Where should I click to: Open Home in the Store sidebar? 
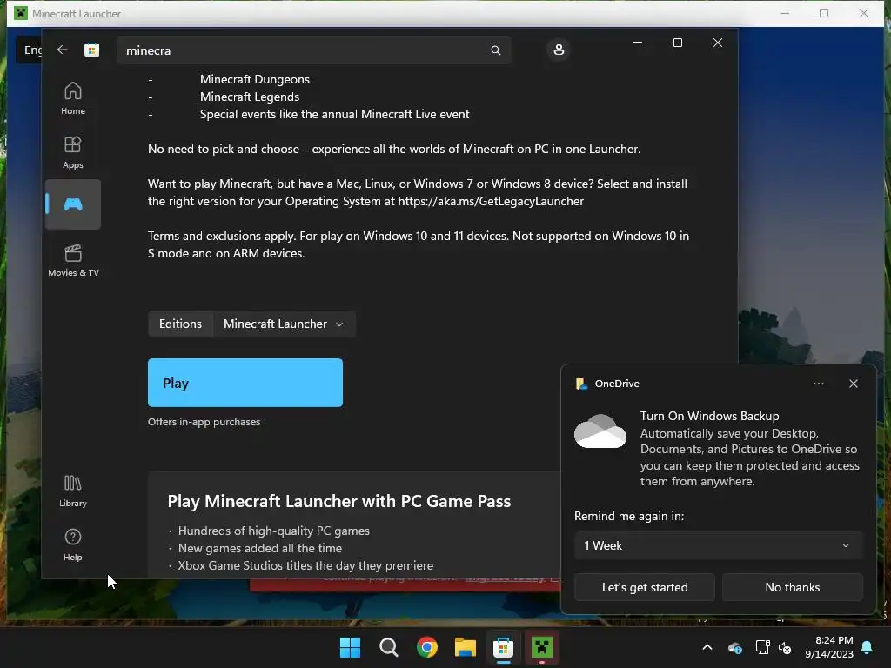(73, 99)
